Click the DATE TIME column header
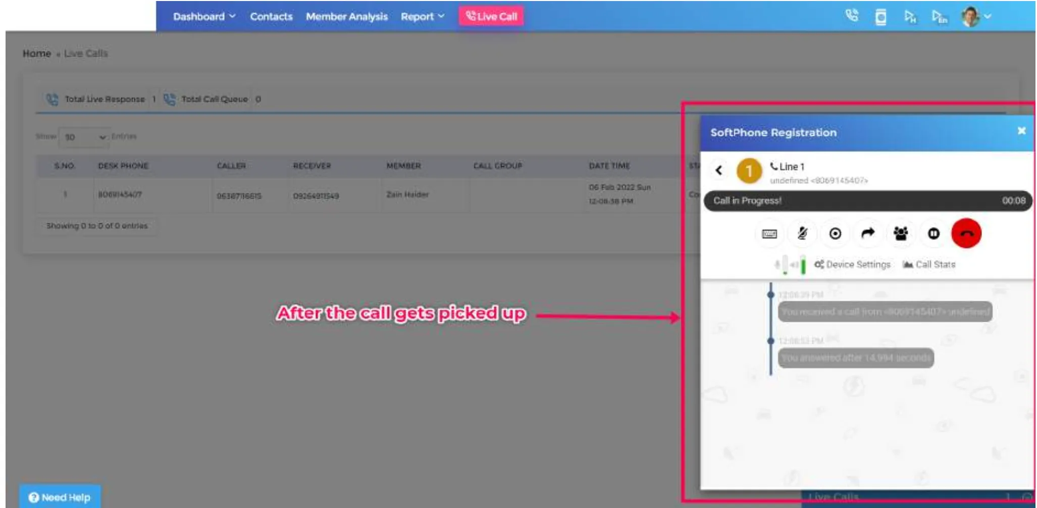 [609, 166]
